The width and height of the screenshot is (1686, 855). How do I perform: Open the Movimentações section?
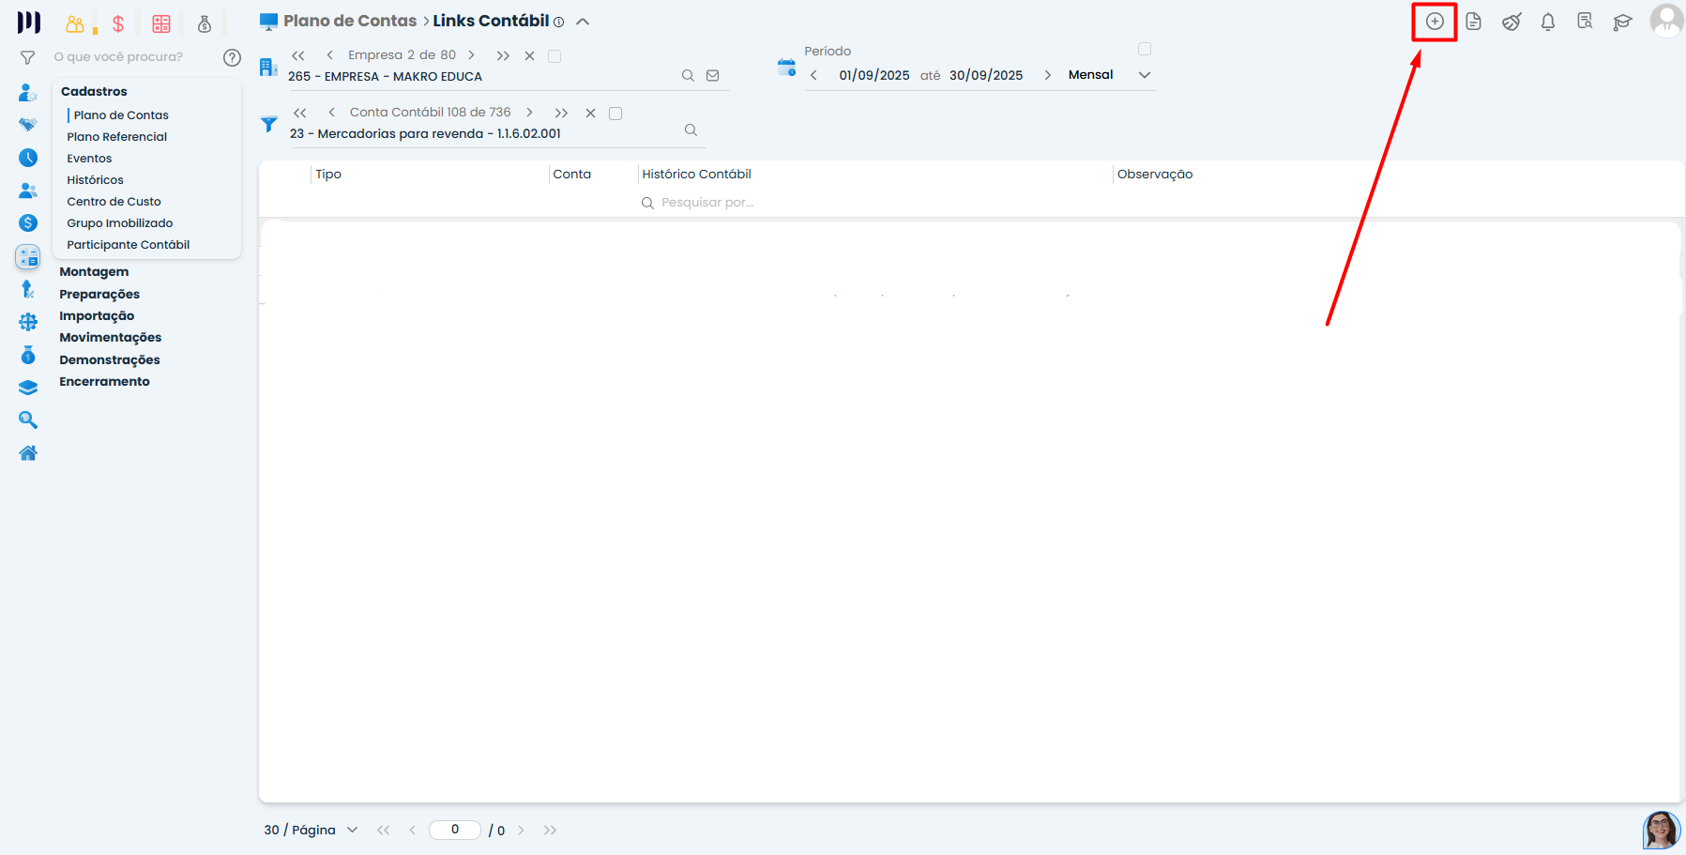[110, 338]
